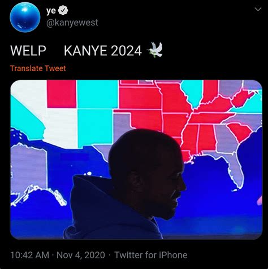Click the Twitter for iPhone source label
This screenshot has height=269, width=268.
coord(151,255)
